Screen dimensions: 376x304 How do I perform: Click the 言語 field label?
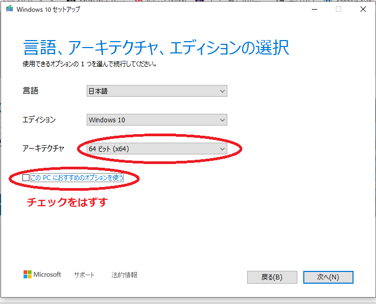click(x=30, y=91)
